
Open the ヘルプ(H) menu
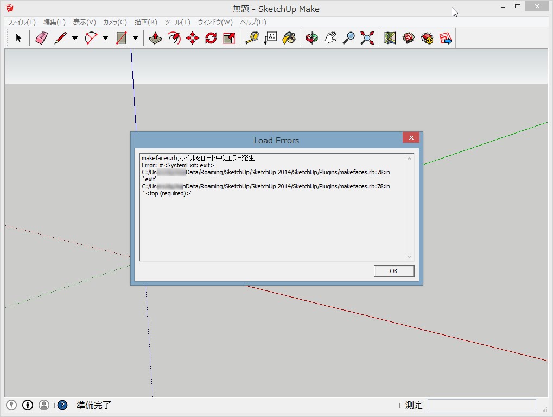[253, 22]
